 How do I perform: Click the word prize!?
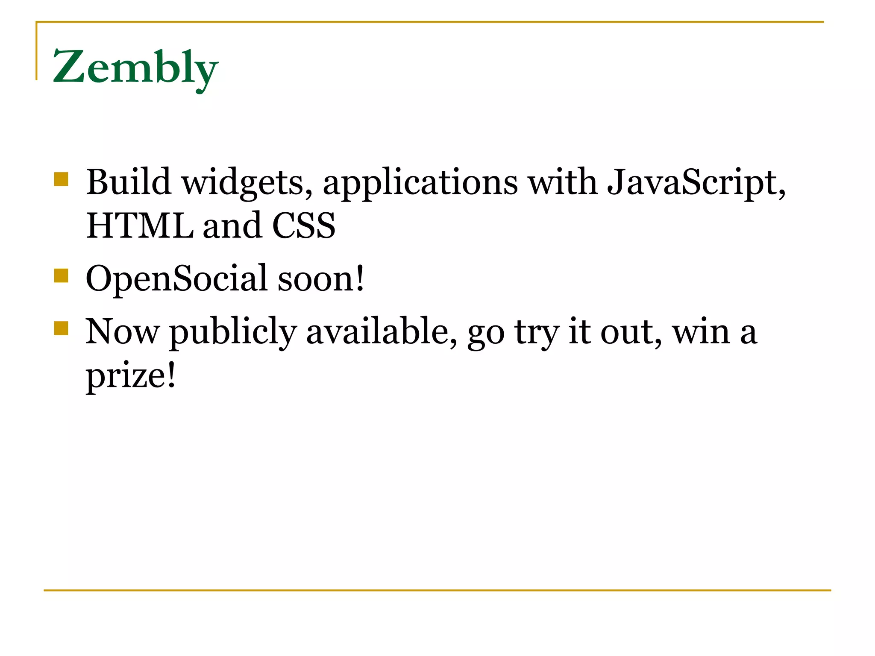[131, 376]
